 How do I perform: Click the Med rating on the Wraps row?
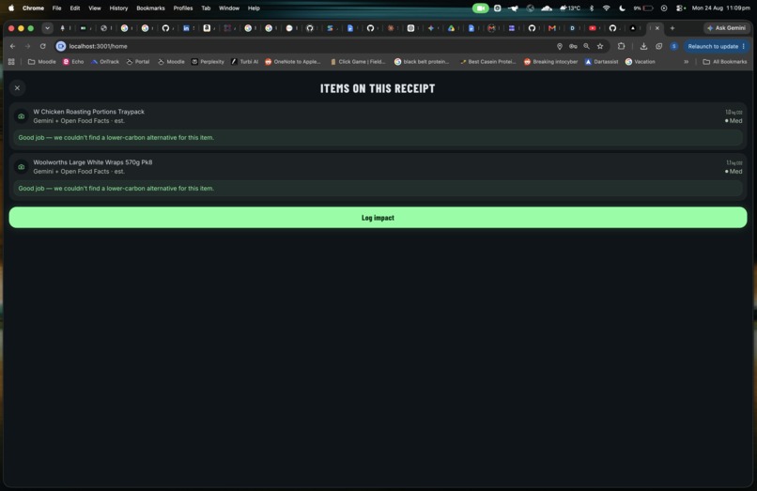(x=734, y=172)
